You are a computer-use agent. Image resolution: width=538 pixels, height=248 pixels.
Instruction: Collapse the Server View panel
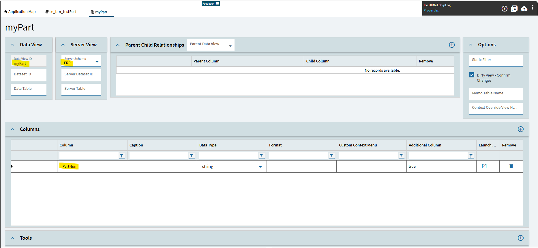63,45
